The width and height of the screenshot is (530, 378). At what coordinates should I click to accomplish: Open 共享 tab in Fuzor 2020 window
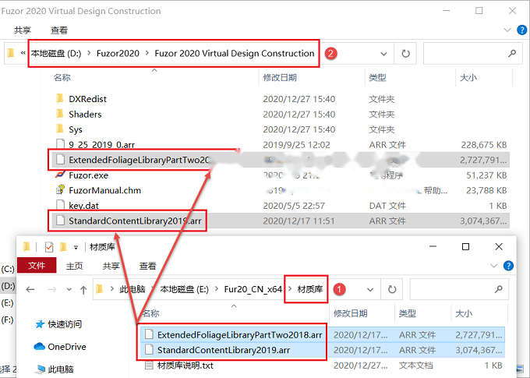(23, 30)
